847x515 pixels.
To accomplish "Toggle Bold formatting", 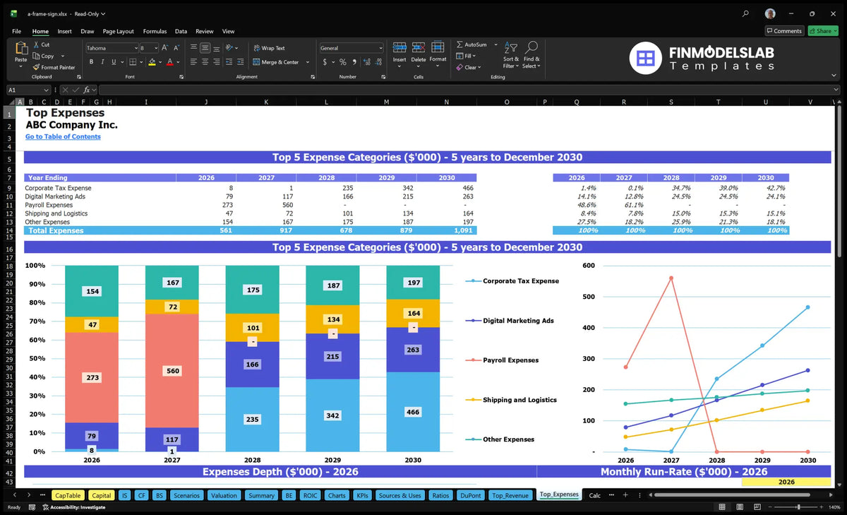I will [x=91, y=62].
